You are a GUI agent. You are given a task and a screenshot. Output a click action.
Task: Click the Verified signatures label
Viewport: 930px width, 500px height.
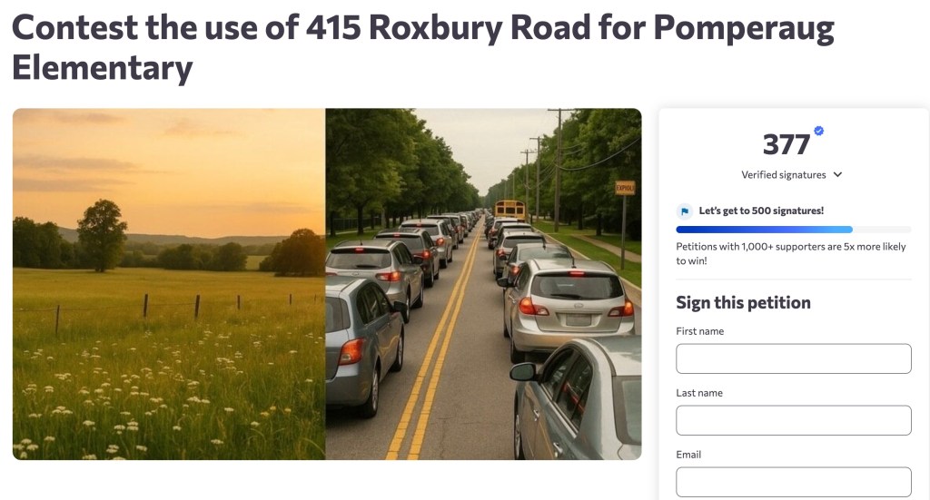pyautogui.click(x=784, y=174)
